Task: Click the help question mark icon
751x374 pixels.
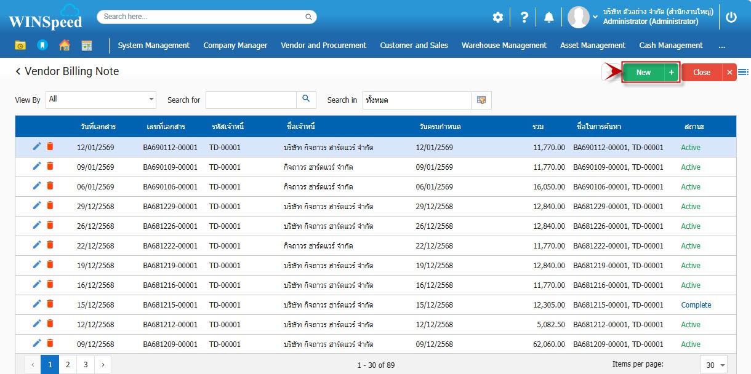Action: 524,17
